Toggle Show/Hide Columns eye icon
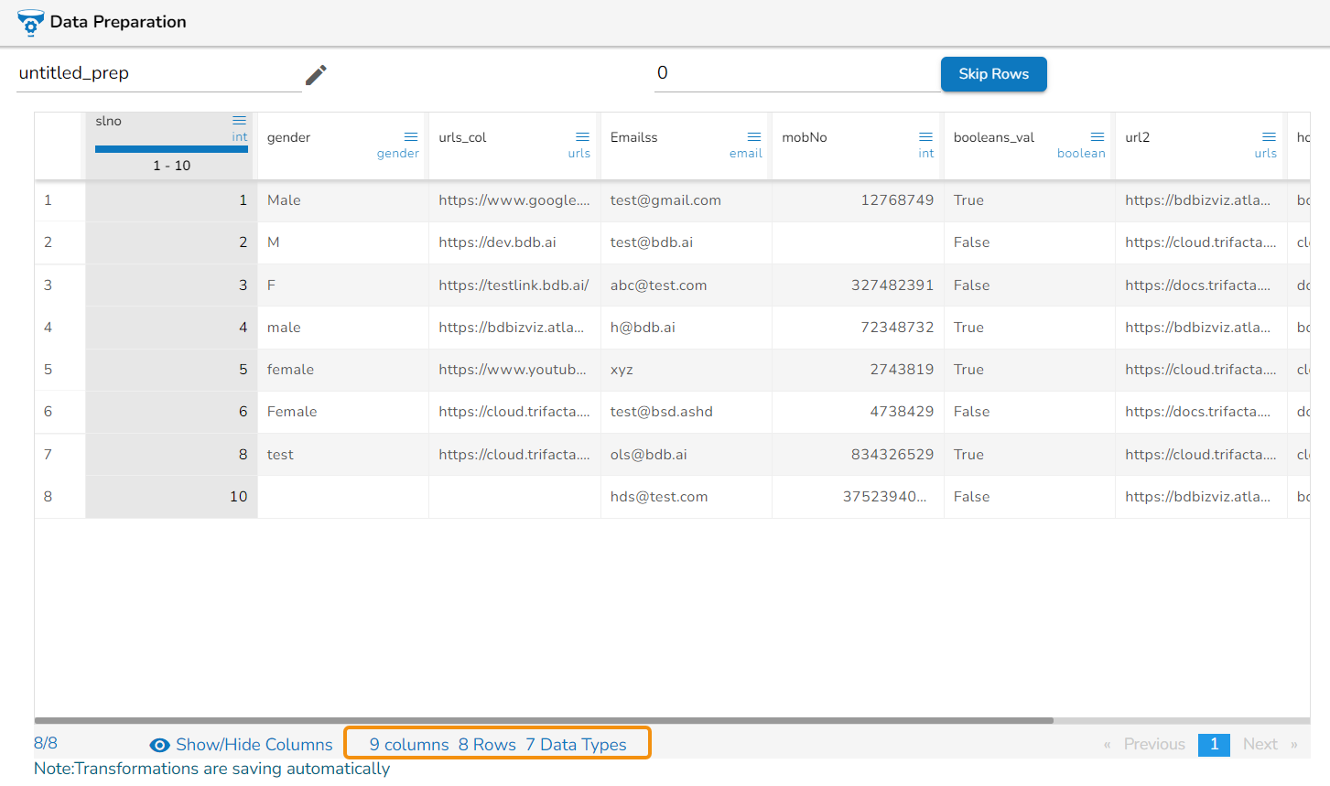 pos(160,745)
